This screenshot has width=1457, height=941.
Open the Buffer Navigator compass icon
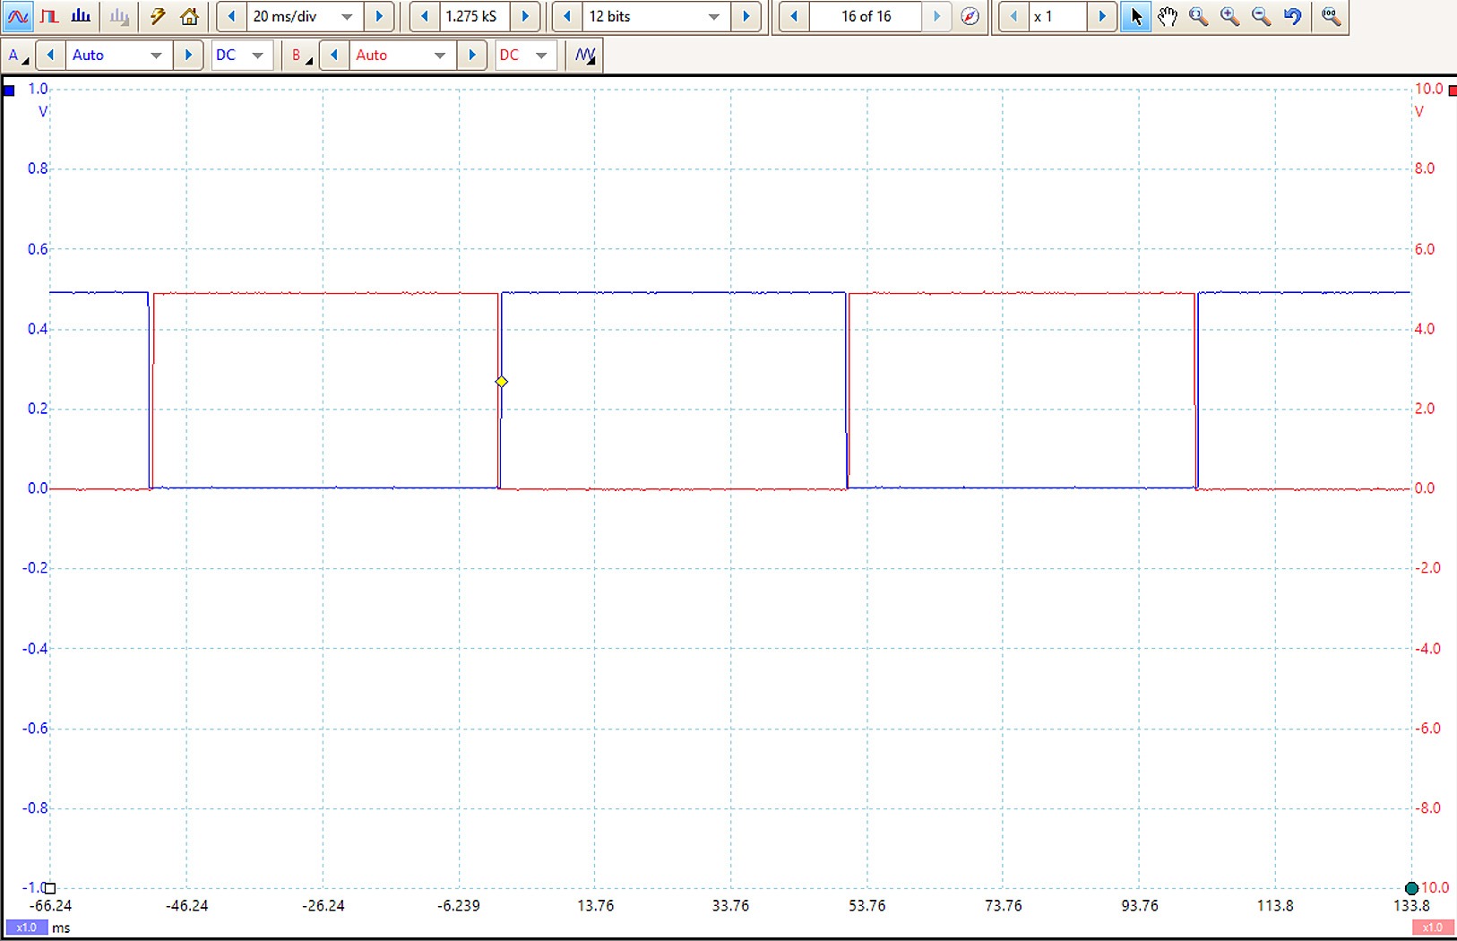point(970,16)
